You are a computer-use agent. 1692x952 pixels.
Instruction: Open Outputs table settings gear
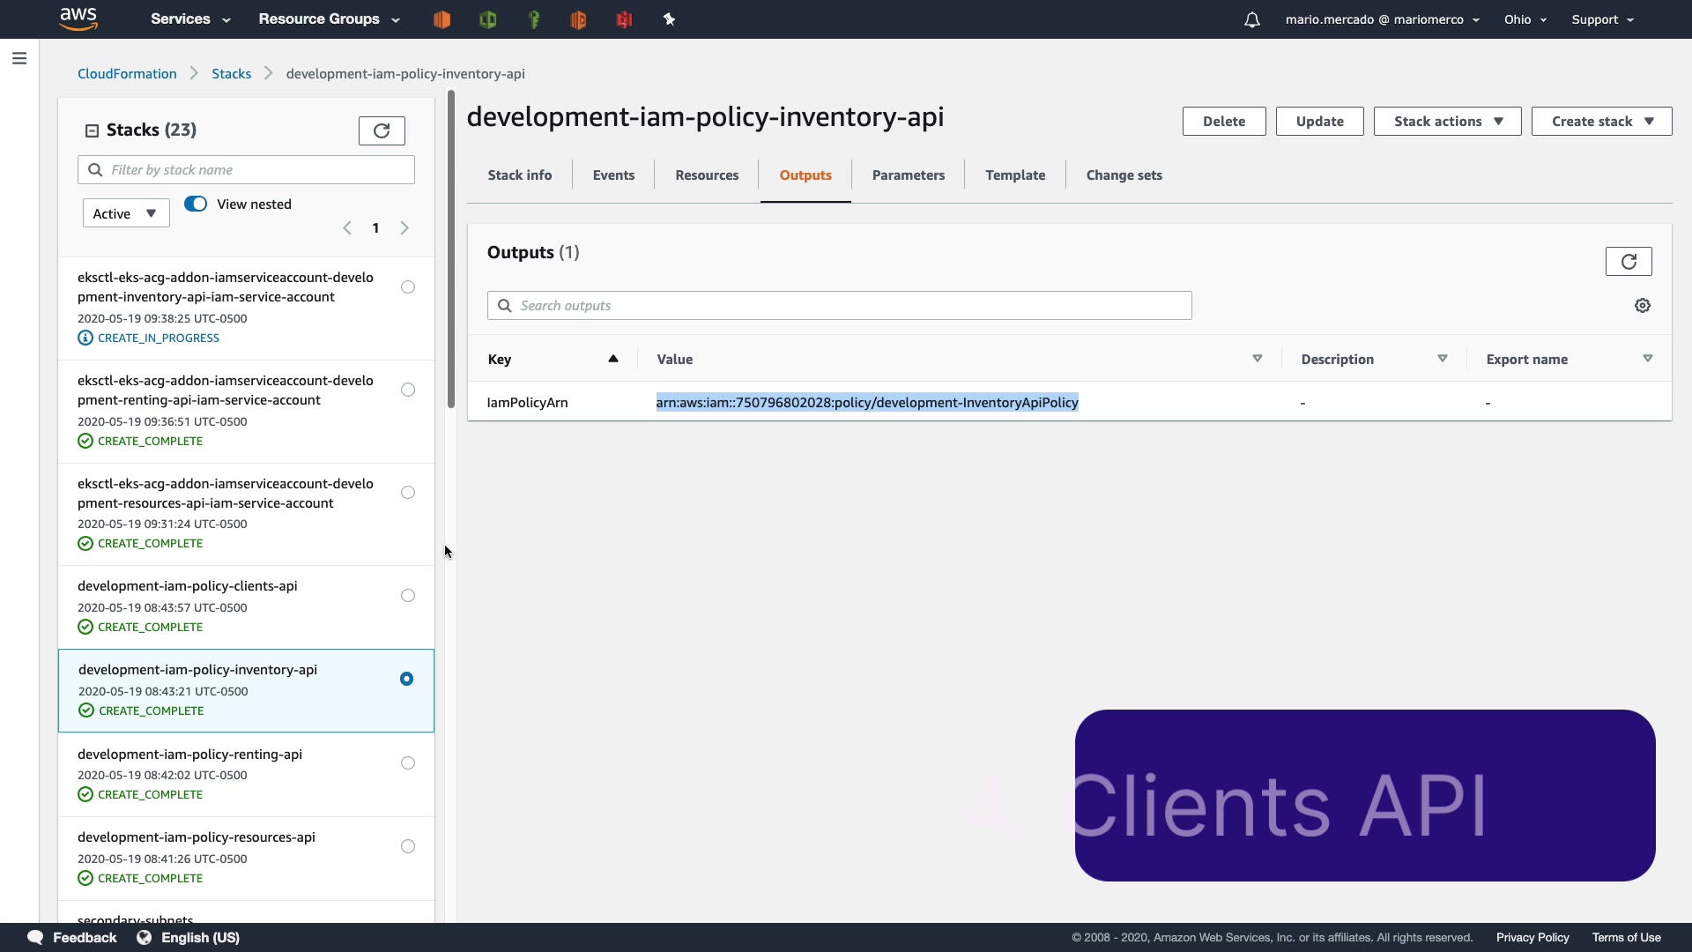1642,305
